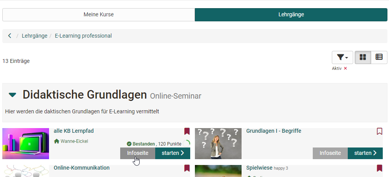The height and width of the screenshot is (177, 389).
Task: Switch to table list view
Action: pos(379,57)
